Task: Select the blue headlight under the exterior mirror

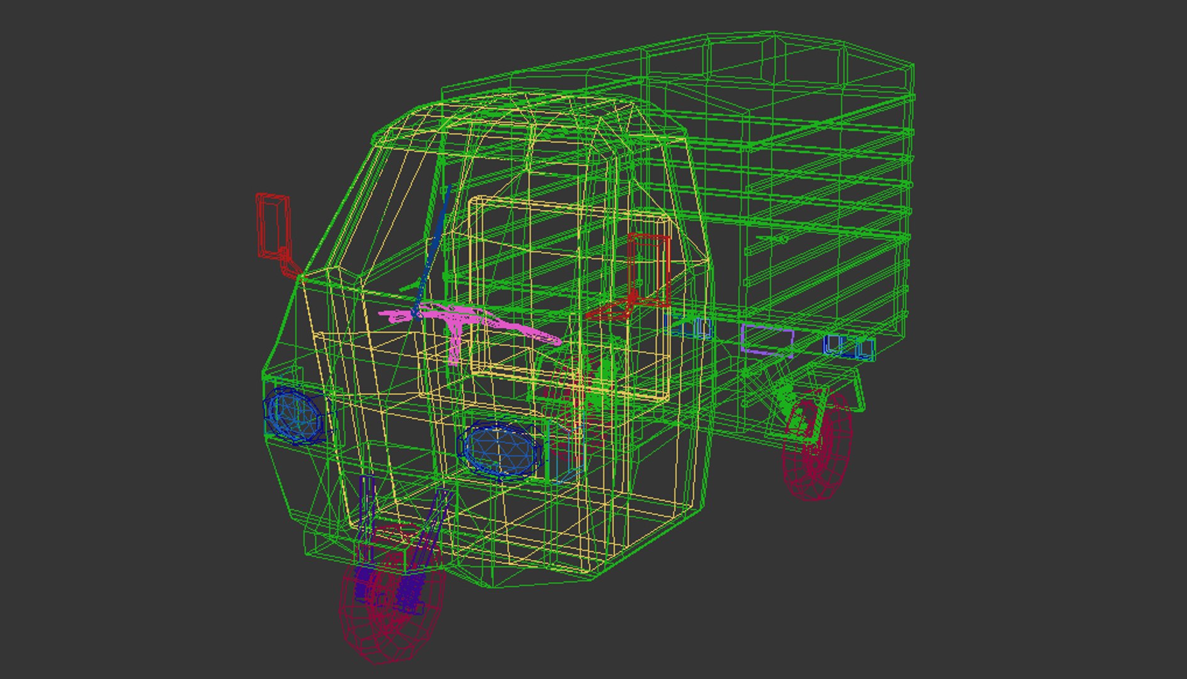Action: [295, 416]
